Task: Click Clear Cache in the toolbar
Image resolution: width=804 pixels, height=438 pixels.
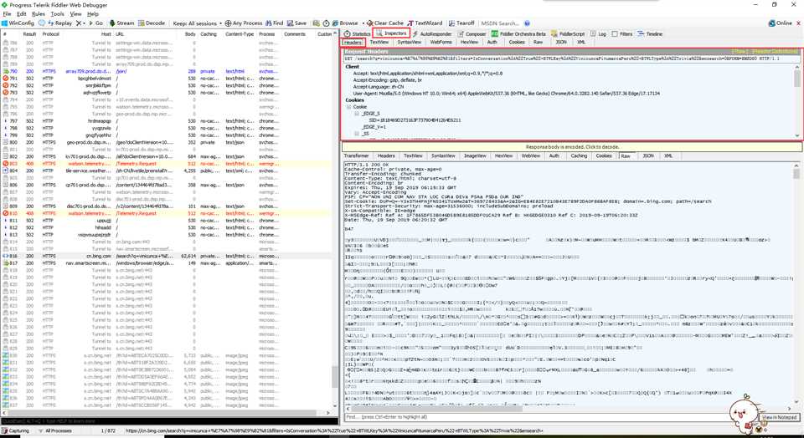Action: click(385, 23)
